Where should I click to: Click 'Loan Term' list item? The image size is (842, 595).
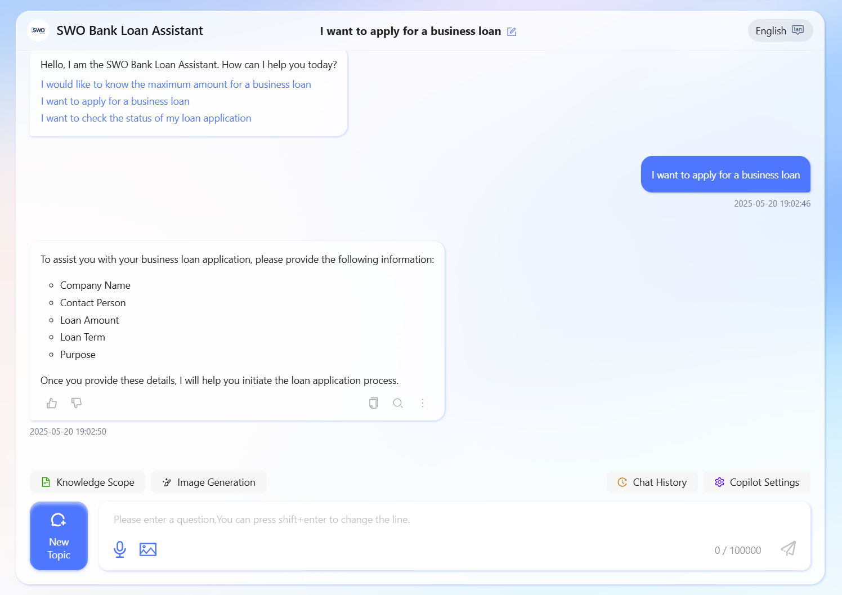click(83, 337)
